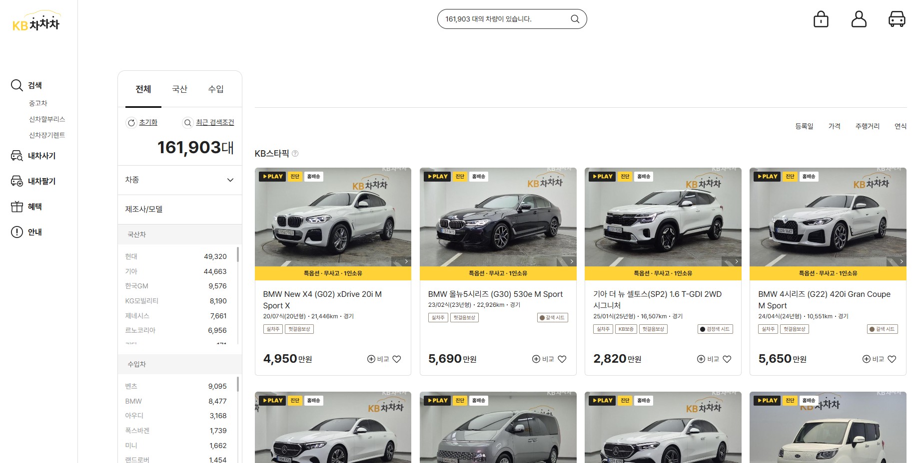
Task: Filter by 아우디 manufacturer
Action: point(176,416)
